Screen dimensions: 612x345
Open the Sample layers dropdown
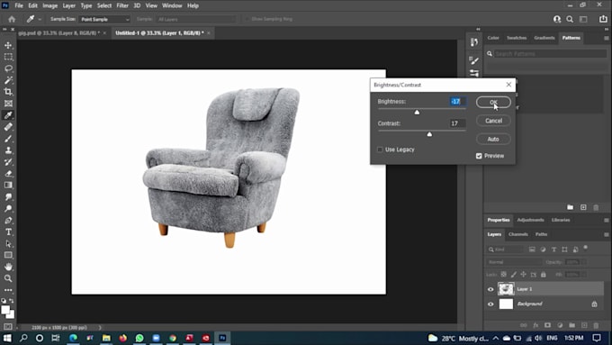tap(196, 19)
